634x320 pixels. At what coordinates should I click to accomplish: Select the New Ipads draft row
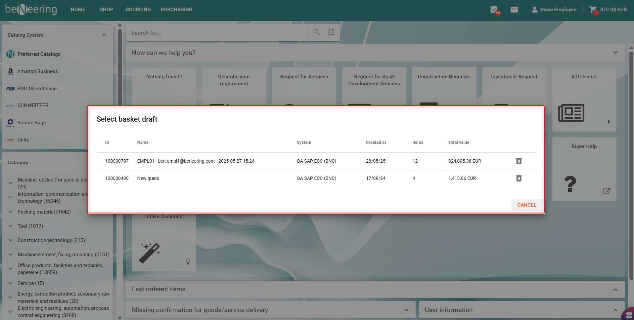(x=148, y=178)
